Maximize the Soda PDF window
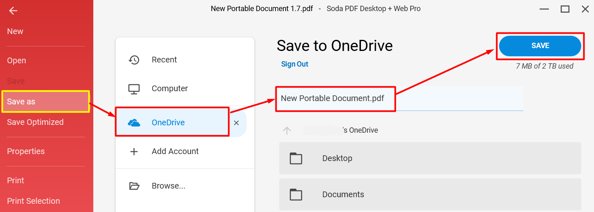This screenshot has height=212, width=594. [565, 9]
